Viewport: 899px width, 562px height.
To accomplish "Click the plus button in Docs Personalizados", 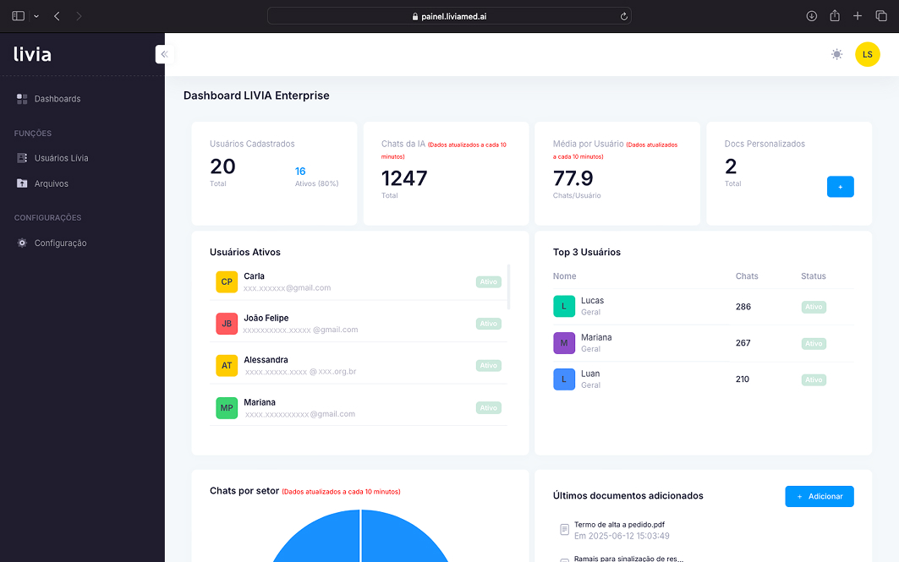I will (x=840, y=187).
